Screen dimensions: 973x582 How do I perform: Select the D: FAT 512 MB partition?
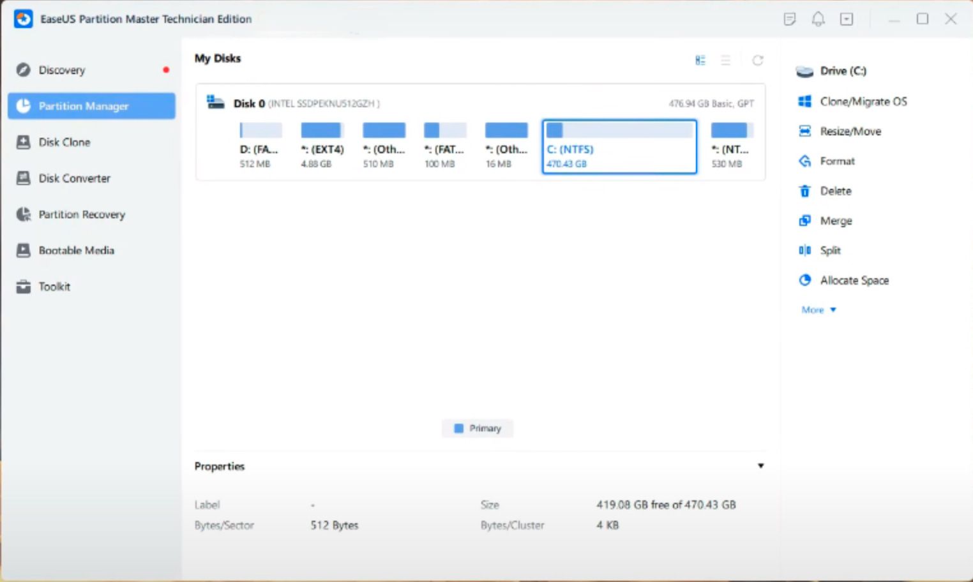click(261, 146)
